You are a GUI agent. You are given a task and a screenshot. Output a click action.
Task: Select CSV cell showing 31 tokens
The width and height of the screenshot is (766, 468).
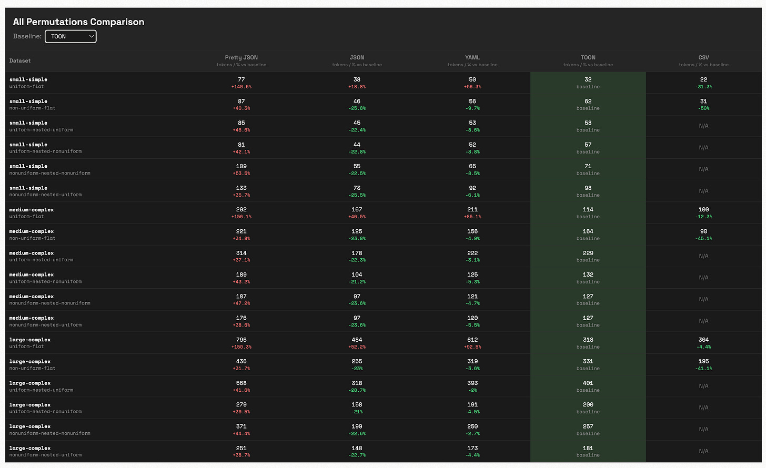[703, 105]
